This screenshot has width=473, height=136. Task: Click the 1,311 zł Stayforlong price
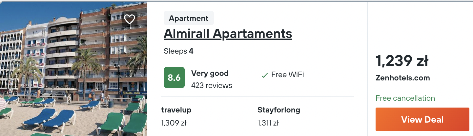[x=268, y=123]
